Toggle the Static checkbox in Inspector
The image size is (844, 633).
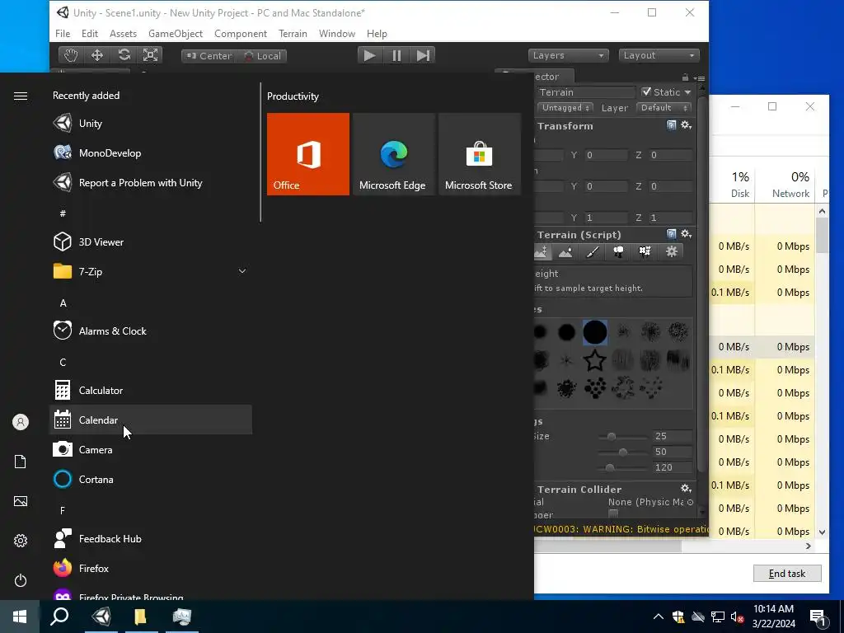point(646,92)
